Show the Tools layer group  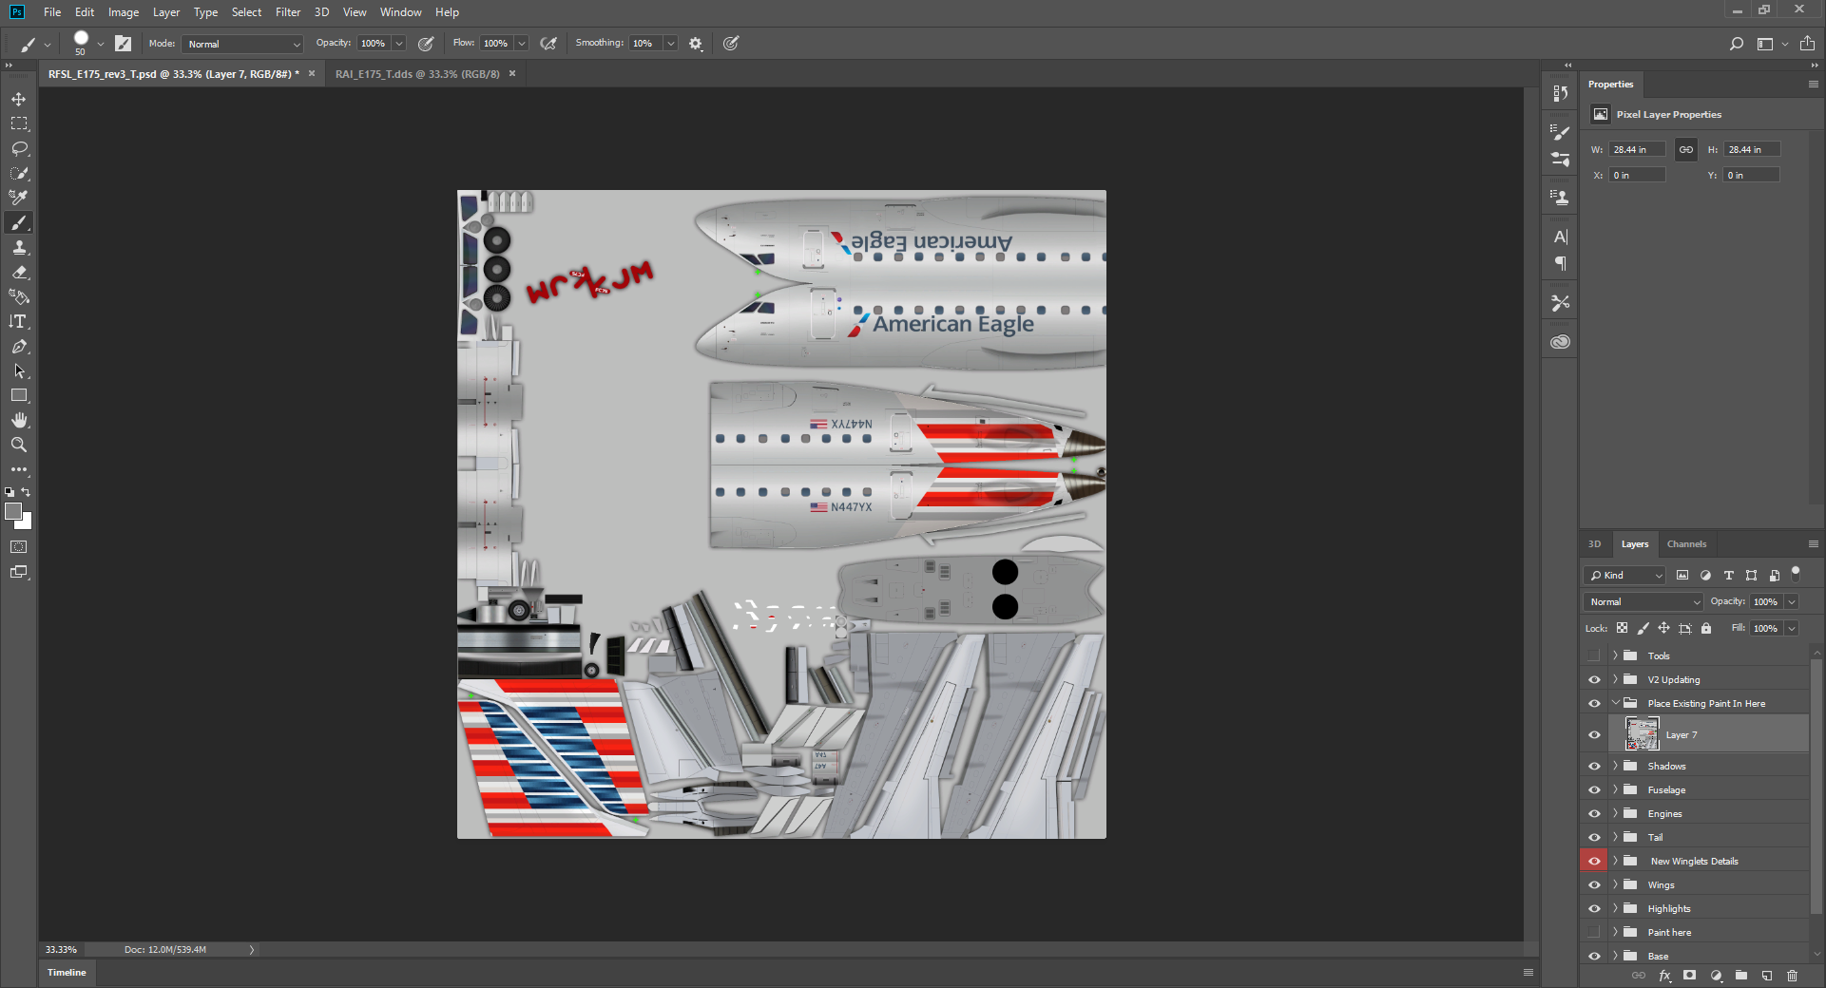tap(1594, 655)
